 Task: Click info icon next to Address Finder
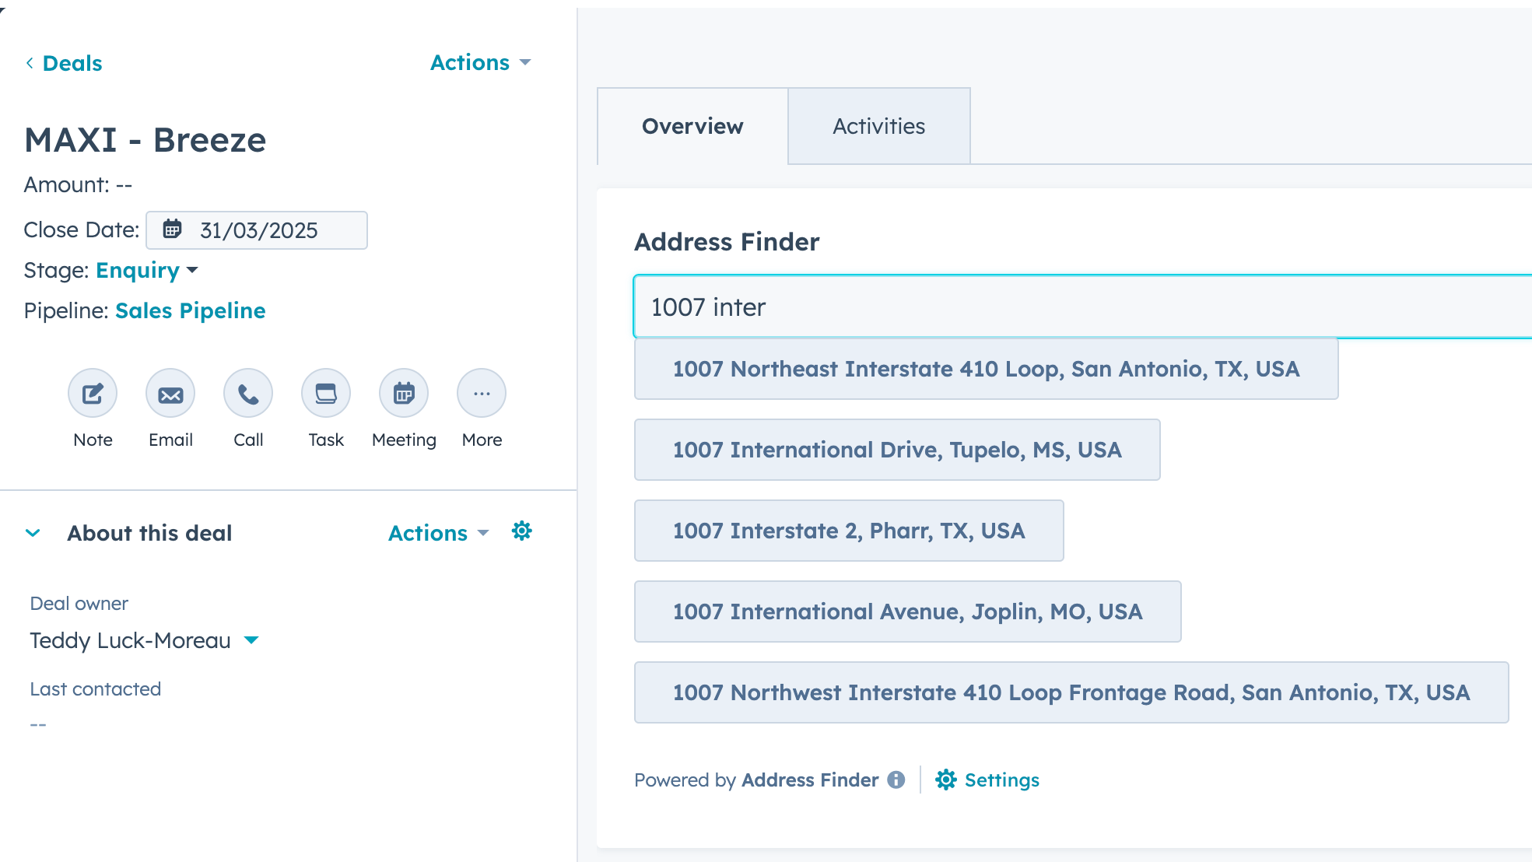896,780
